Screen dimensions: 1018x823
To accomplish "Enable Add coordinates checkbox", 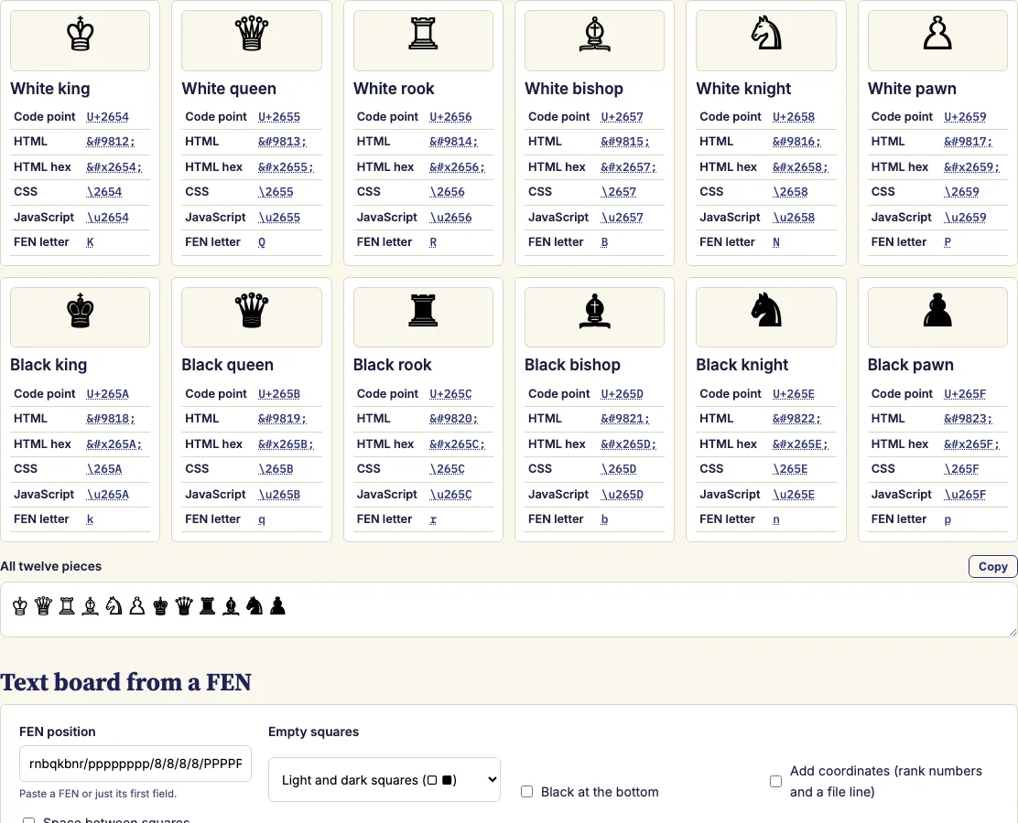I will coord(775,781).
